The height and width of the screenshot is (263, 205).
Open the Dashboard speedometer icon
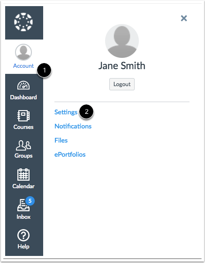pos(23,85)
